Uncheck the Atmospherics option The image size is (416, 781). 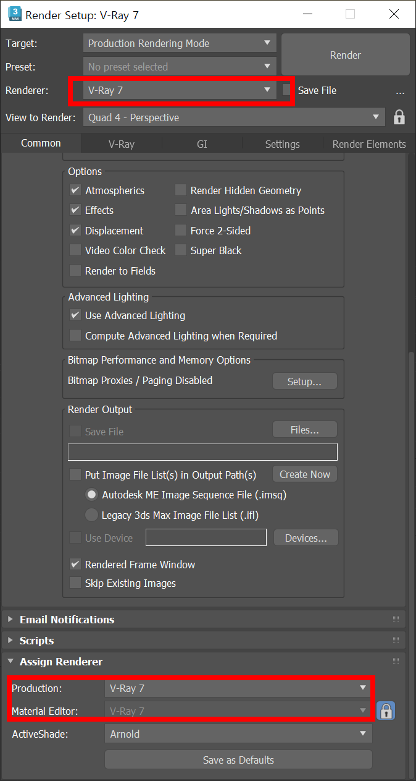point(75,190)
